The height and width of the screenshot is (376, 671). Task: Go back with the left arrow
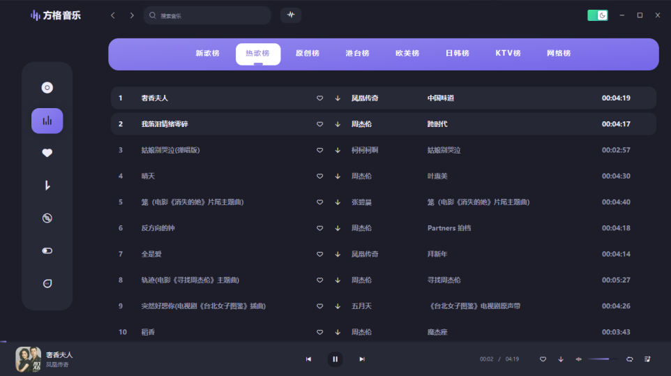113,15
